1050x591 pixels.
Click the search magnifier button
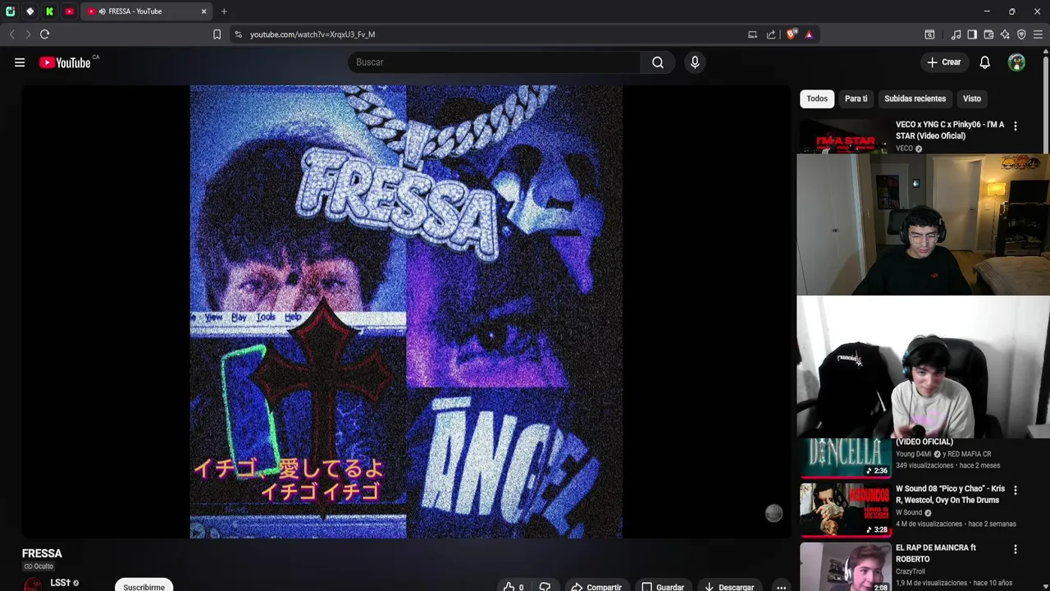coord(658,62)
